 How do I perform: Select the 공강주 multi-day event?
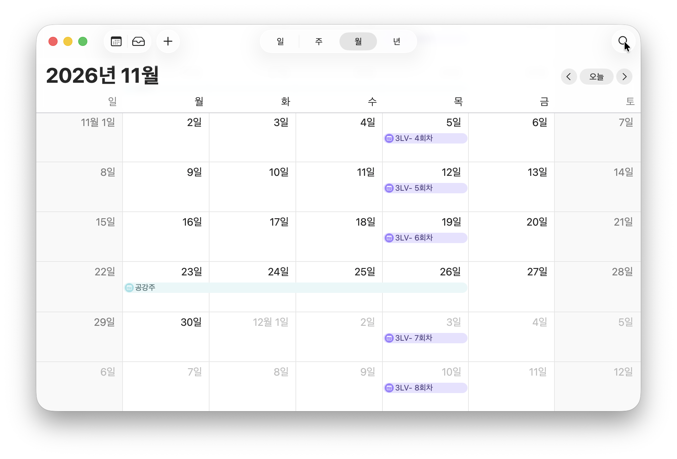(x=296, y=288)
